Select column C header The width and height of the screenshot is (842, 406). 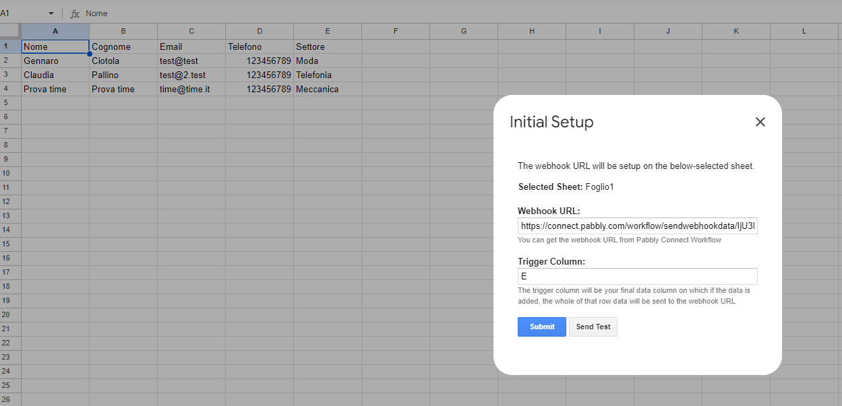191,32
